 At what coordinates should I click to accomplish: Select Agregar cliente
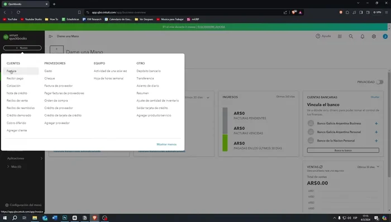pos(16,130)
